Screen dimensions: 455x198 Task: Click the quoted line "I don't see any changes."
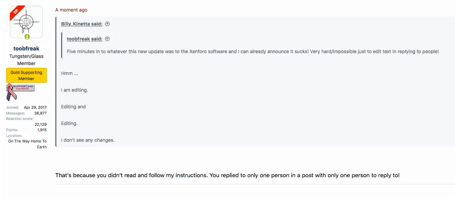[x=87, y=140]
